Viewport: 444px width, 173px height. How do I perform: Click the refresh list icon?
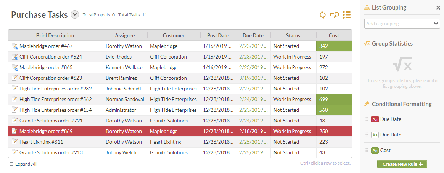point(323,15)
